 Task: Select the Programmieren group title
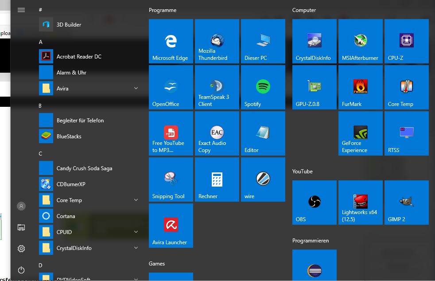tap(311, 241)
